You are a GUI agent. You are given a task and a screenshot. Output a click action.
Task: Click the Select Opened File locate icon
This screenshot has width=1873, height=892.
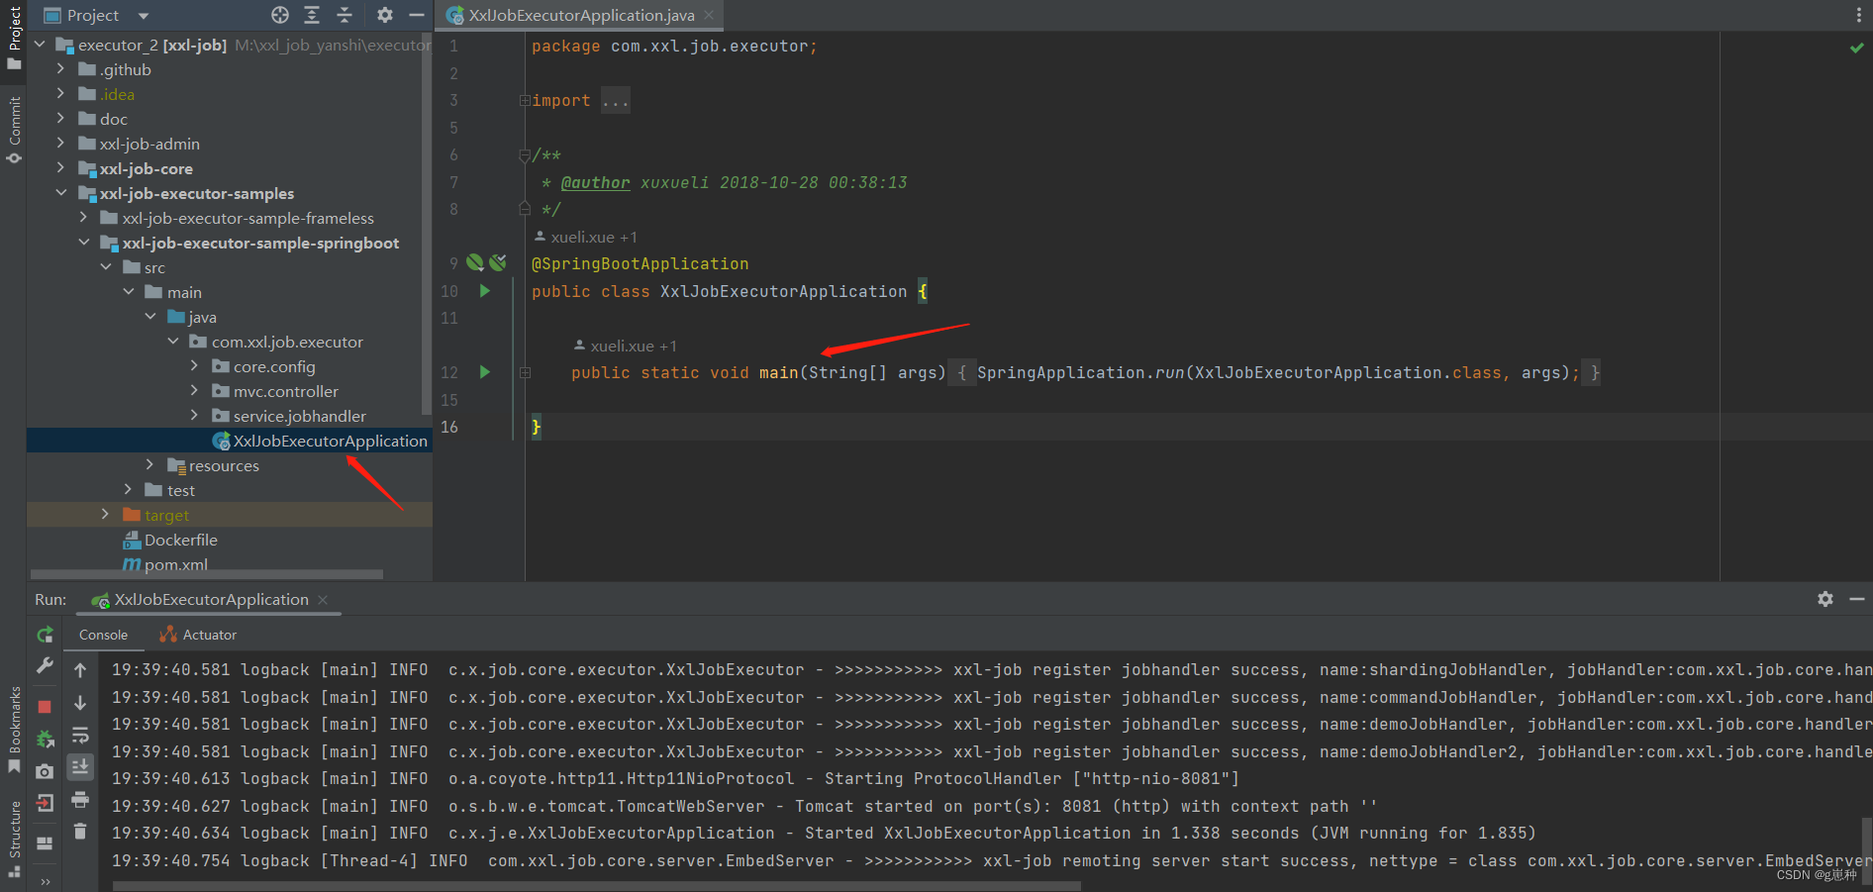coord(280,15)
